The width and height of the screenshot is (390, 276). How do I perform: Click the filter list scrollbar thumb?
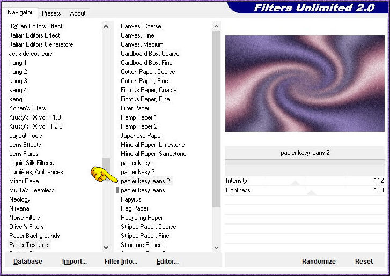216,119
